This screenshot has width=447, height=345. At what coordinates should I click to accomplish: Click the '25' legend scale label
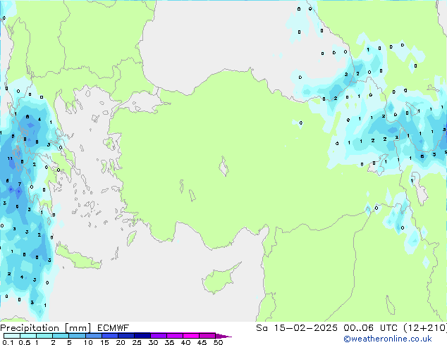(137, 342)
